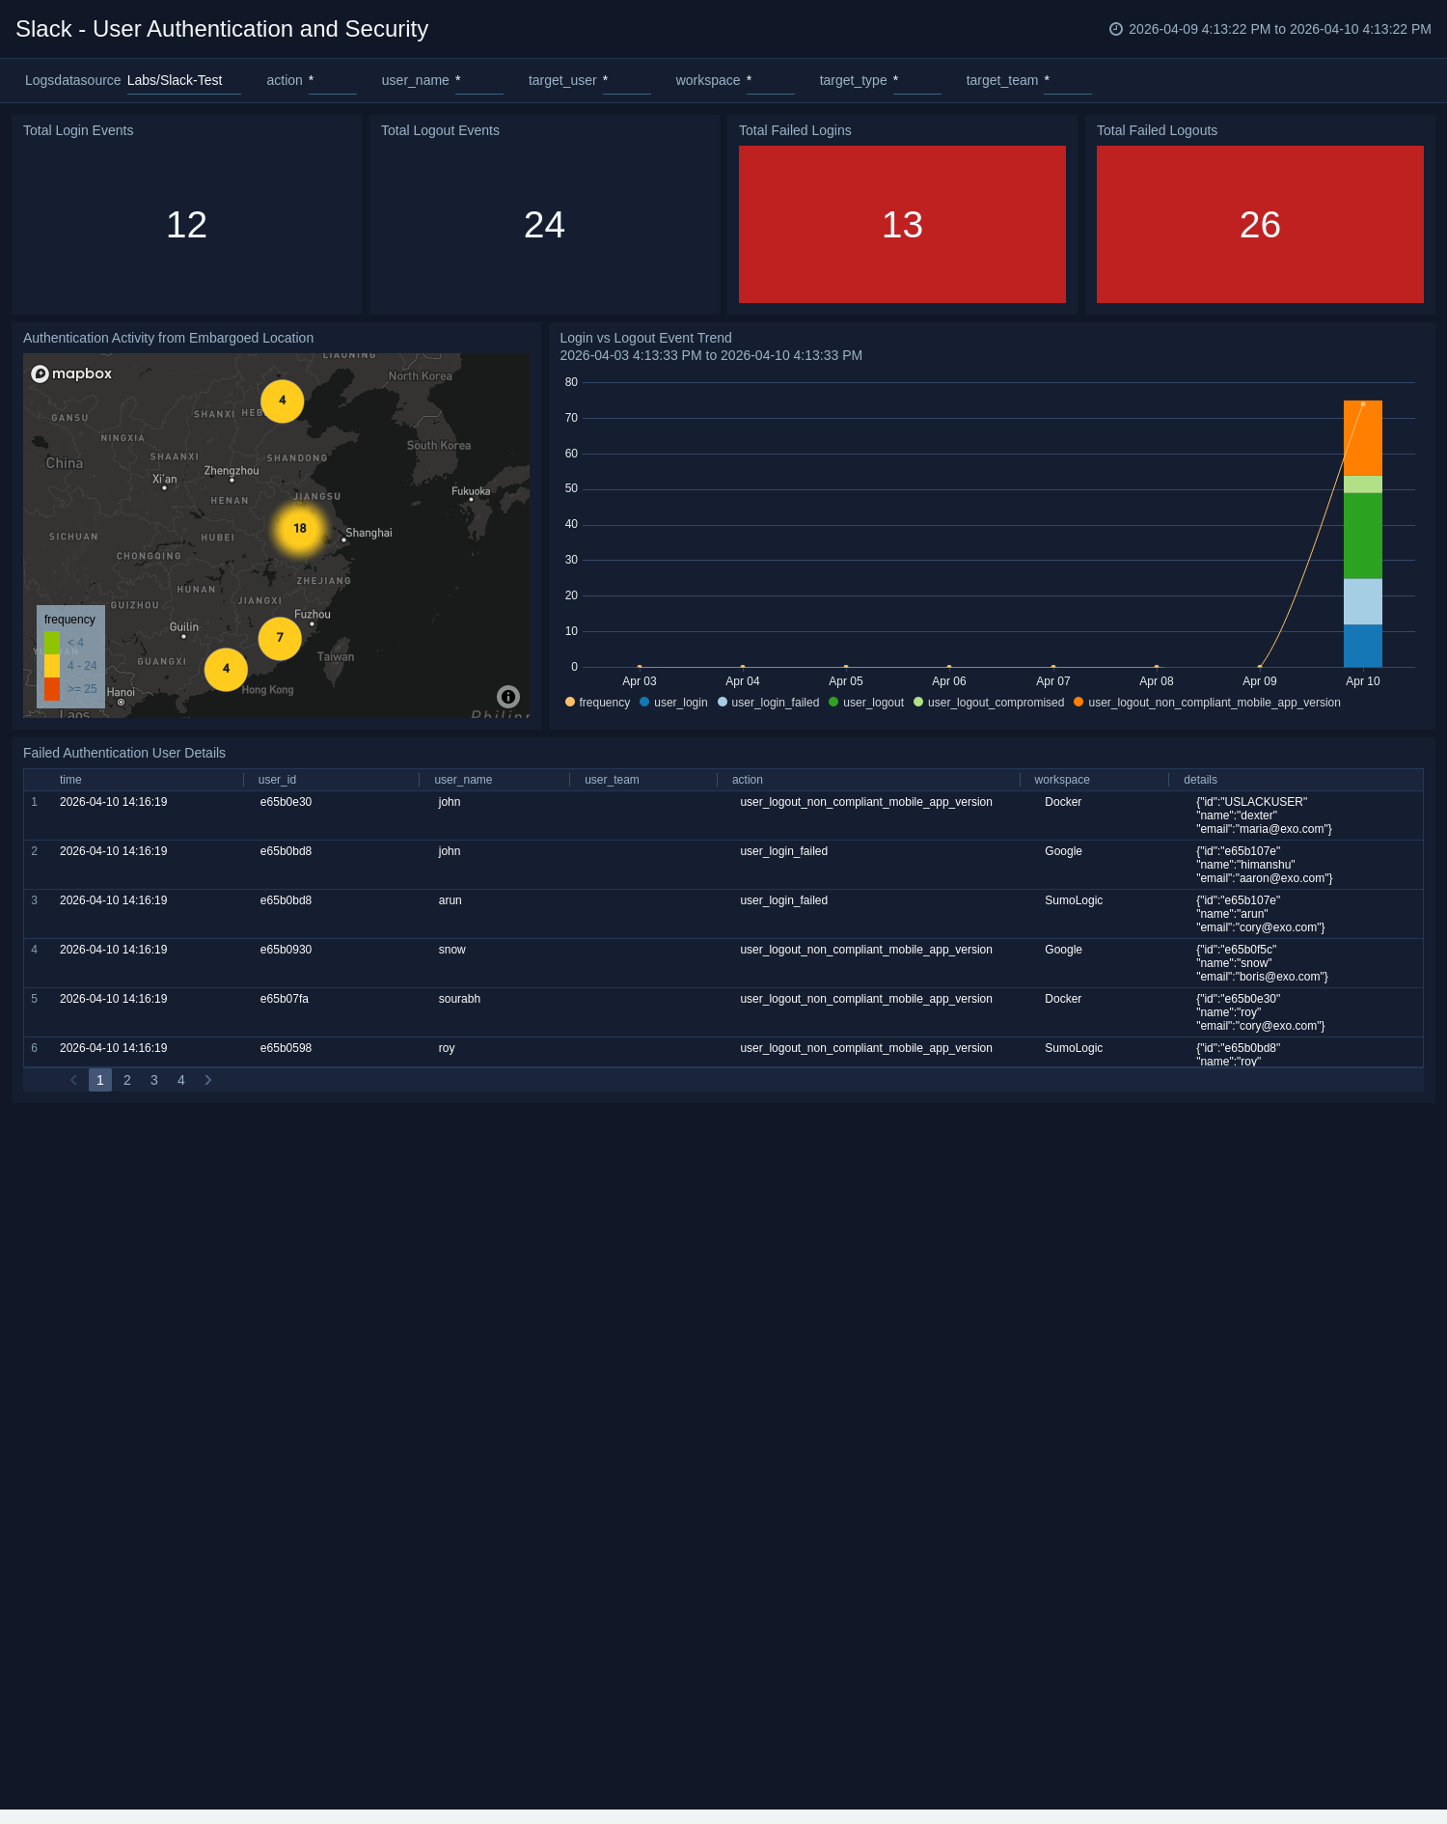The image size is (1447, 1824).
Task: Open the workspace filter field
Action: click(x=770, y=81)
